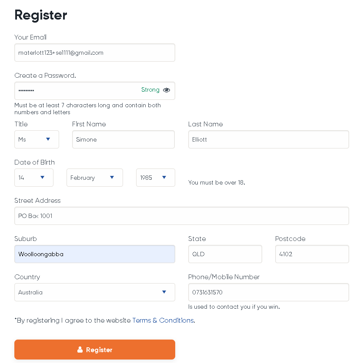Click the Phone/Mobile Number field
Viewport: 360px width, 363px height.
268,292
